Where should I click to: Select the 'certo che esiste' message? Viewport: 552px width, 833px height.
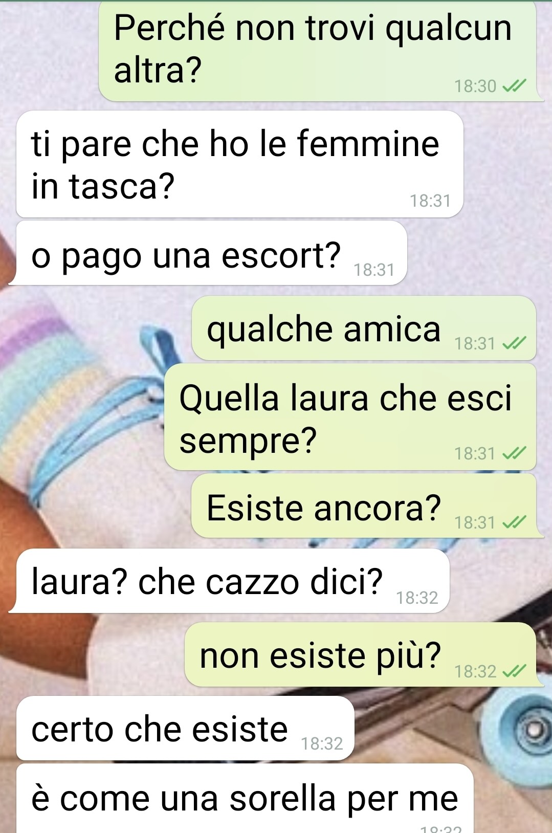[x=185, y=728]
